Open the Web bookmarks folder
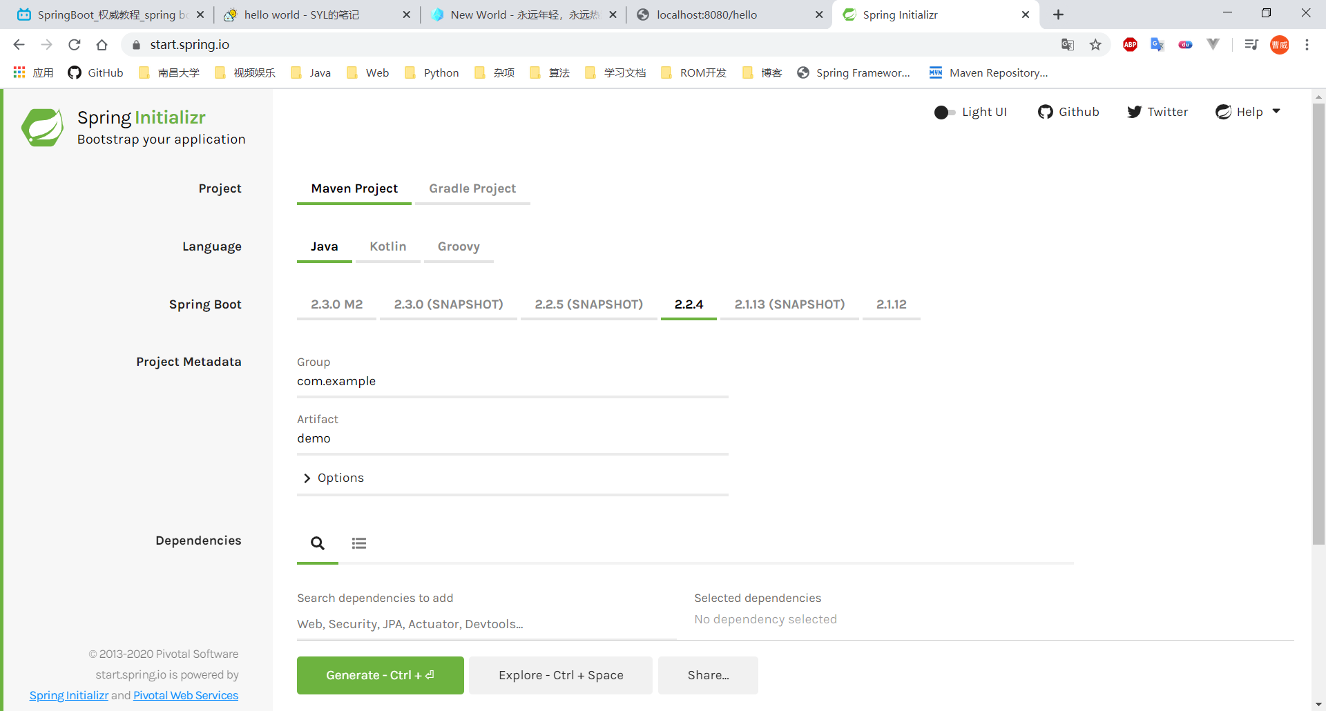The width and height of the screenshot is (1326, 711). click(x=367, y=72)
